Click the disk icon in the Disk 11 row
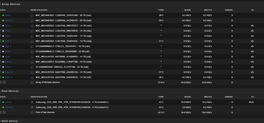Image resolution: width=264 pixels, height=123 pixels. click(32, 78)
